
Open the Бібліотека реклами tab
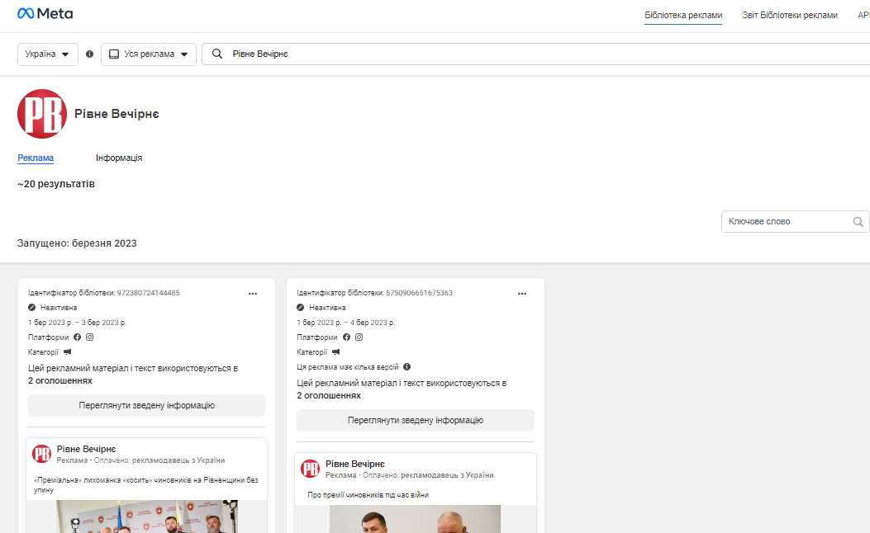tap(683, 16)
